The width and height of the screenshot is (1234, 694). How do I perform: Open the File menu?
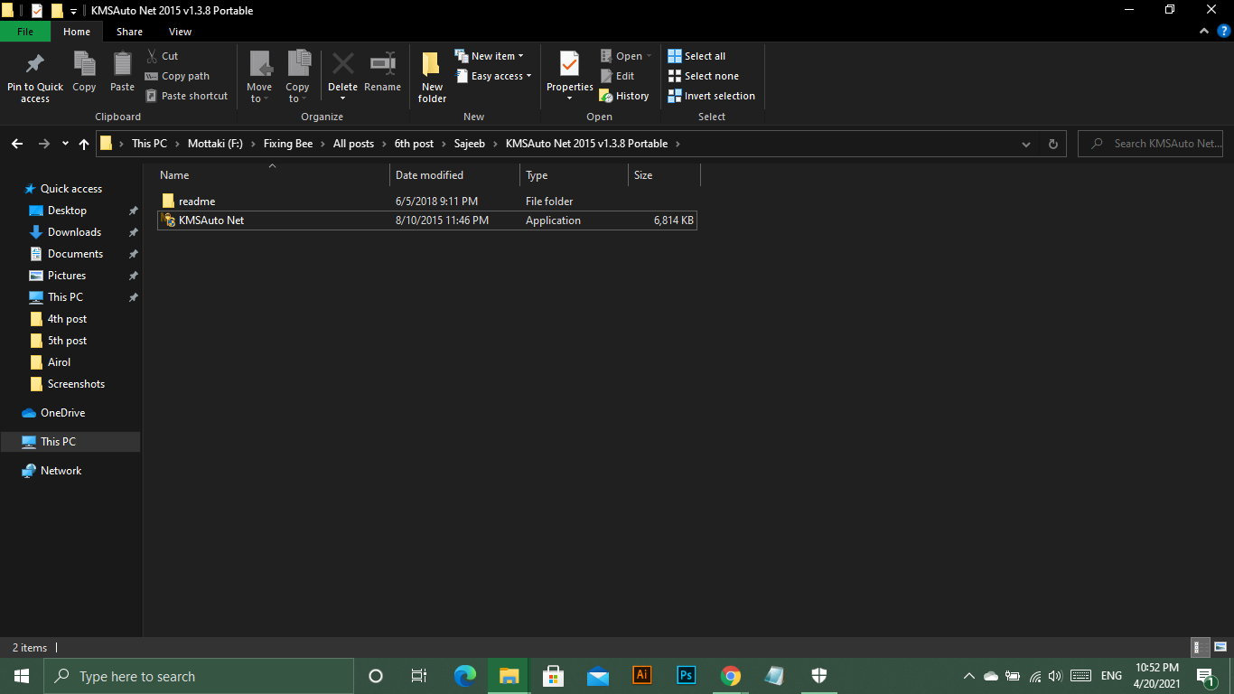[25, 32]
